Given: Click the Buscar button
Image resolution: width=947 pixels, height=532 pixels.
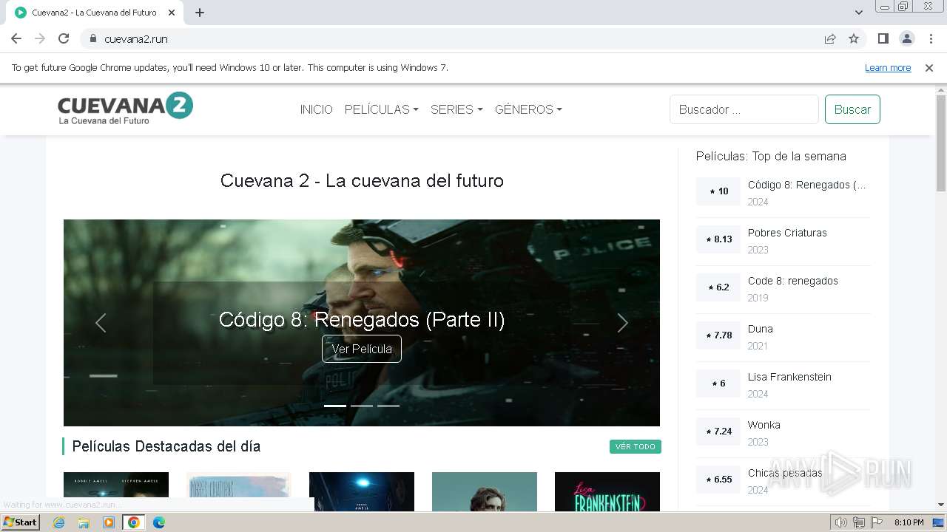Looking at the screenshot, I should (x=852, y=109).
